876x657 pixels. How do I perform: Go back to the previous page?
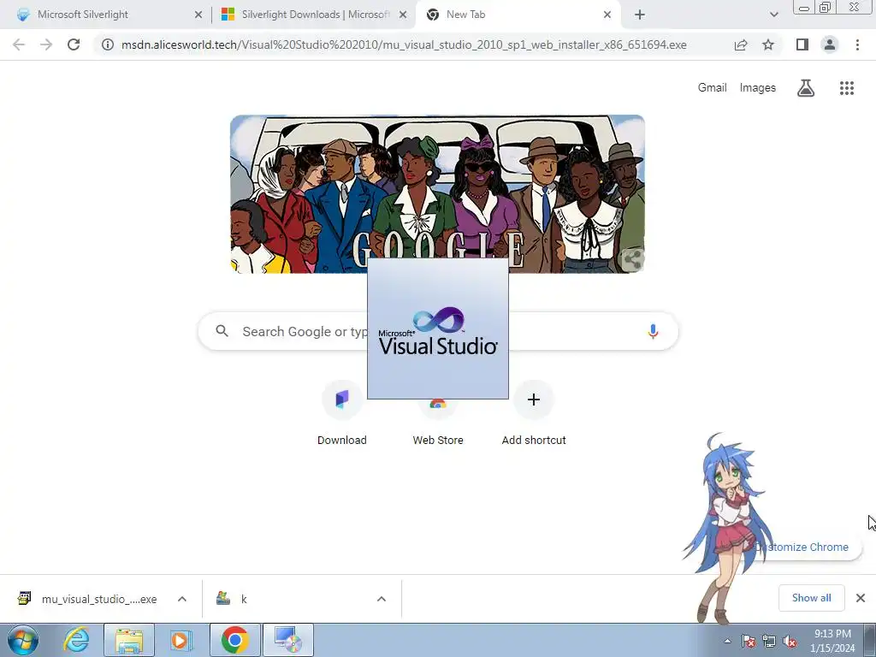(19, 44)
